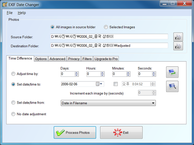The image size is (194, 145).
Task: Switch to the Advanced tab
Action: 57,59
